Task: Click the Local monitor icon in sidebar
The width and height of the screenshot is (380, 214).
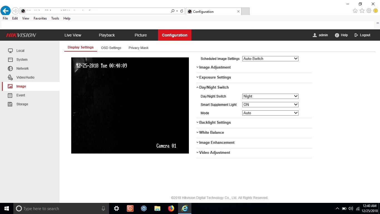Action: 10,51
